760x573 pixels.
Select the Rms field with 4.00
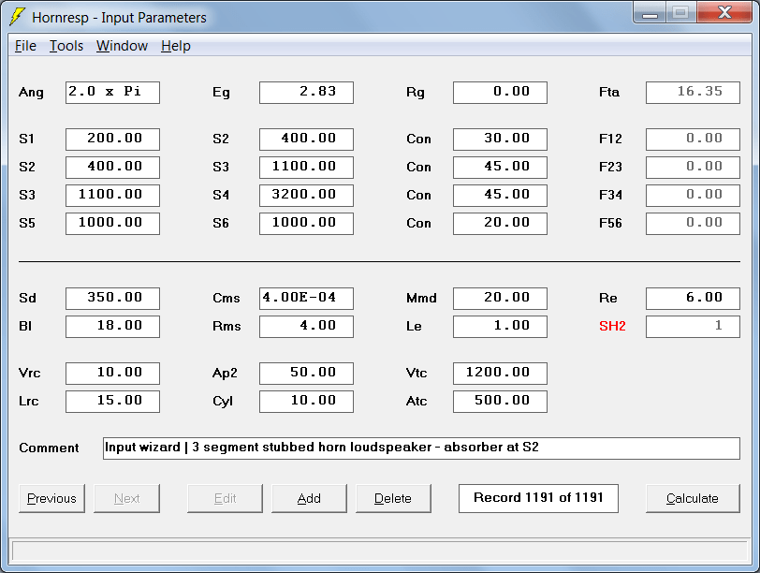click(x=306, y=326)
